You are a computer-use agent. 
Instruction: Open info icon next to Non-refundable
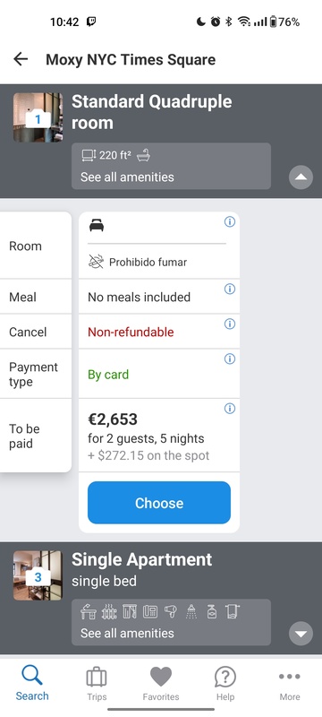pos(230,324)
